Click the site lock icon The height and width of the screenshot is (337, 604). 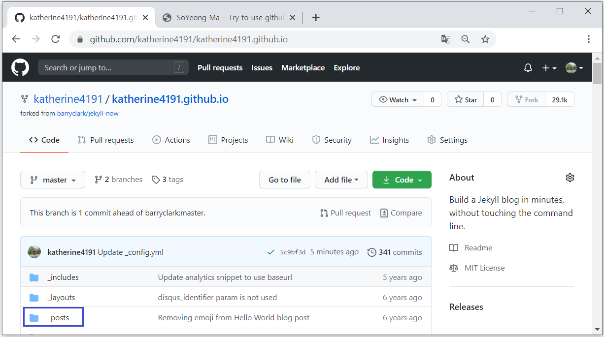79,39
